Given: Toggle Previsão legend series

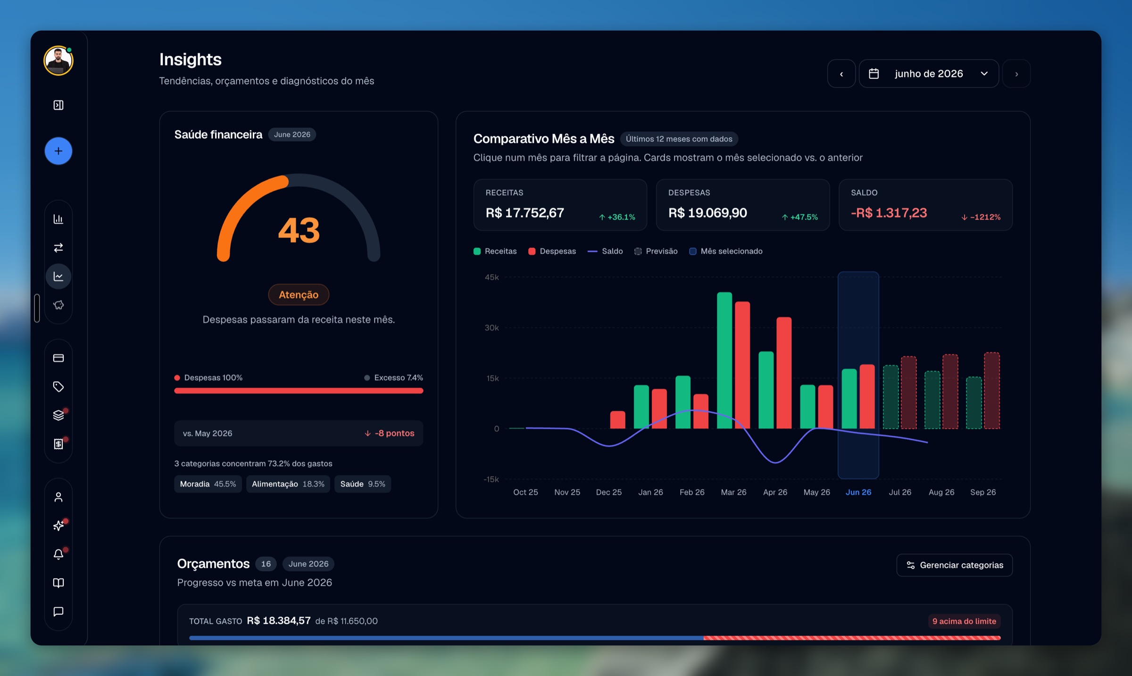Looking at the screenshot, I should coord(656,251).
